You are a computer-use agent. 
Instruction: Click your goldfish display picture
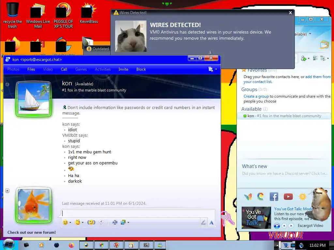coord(34,205)
